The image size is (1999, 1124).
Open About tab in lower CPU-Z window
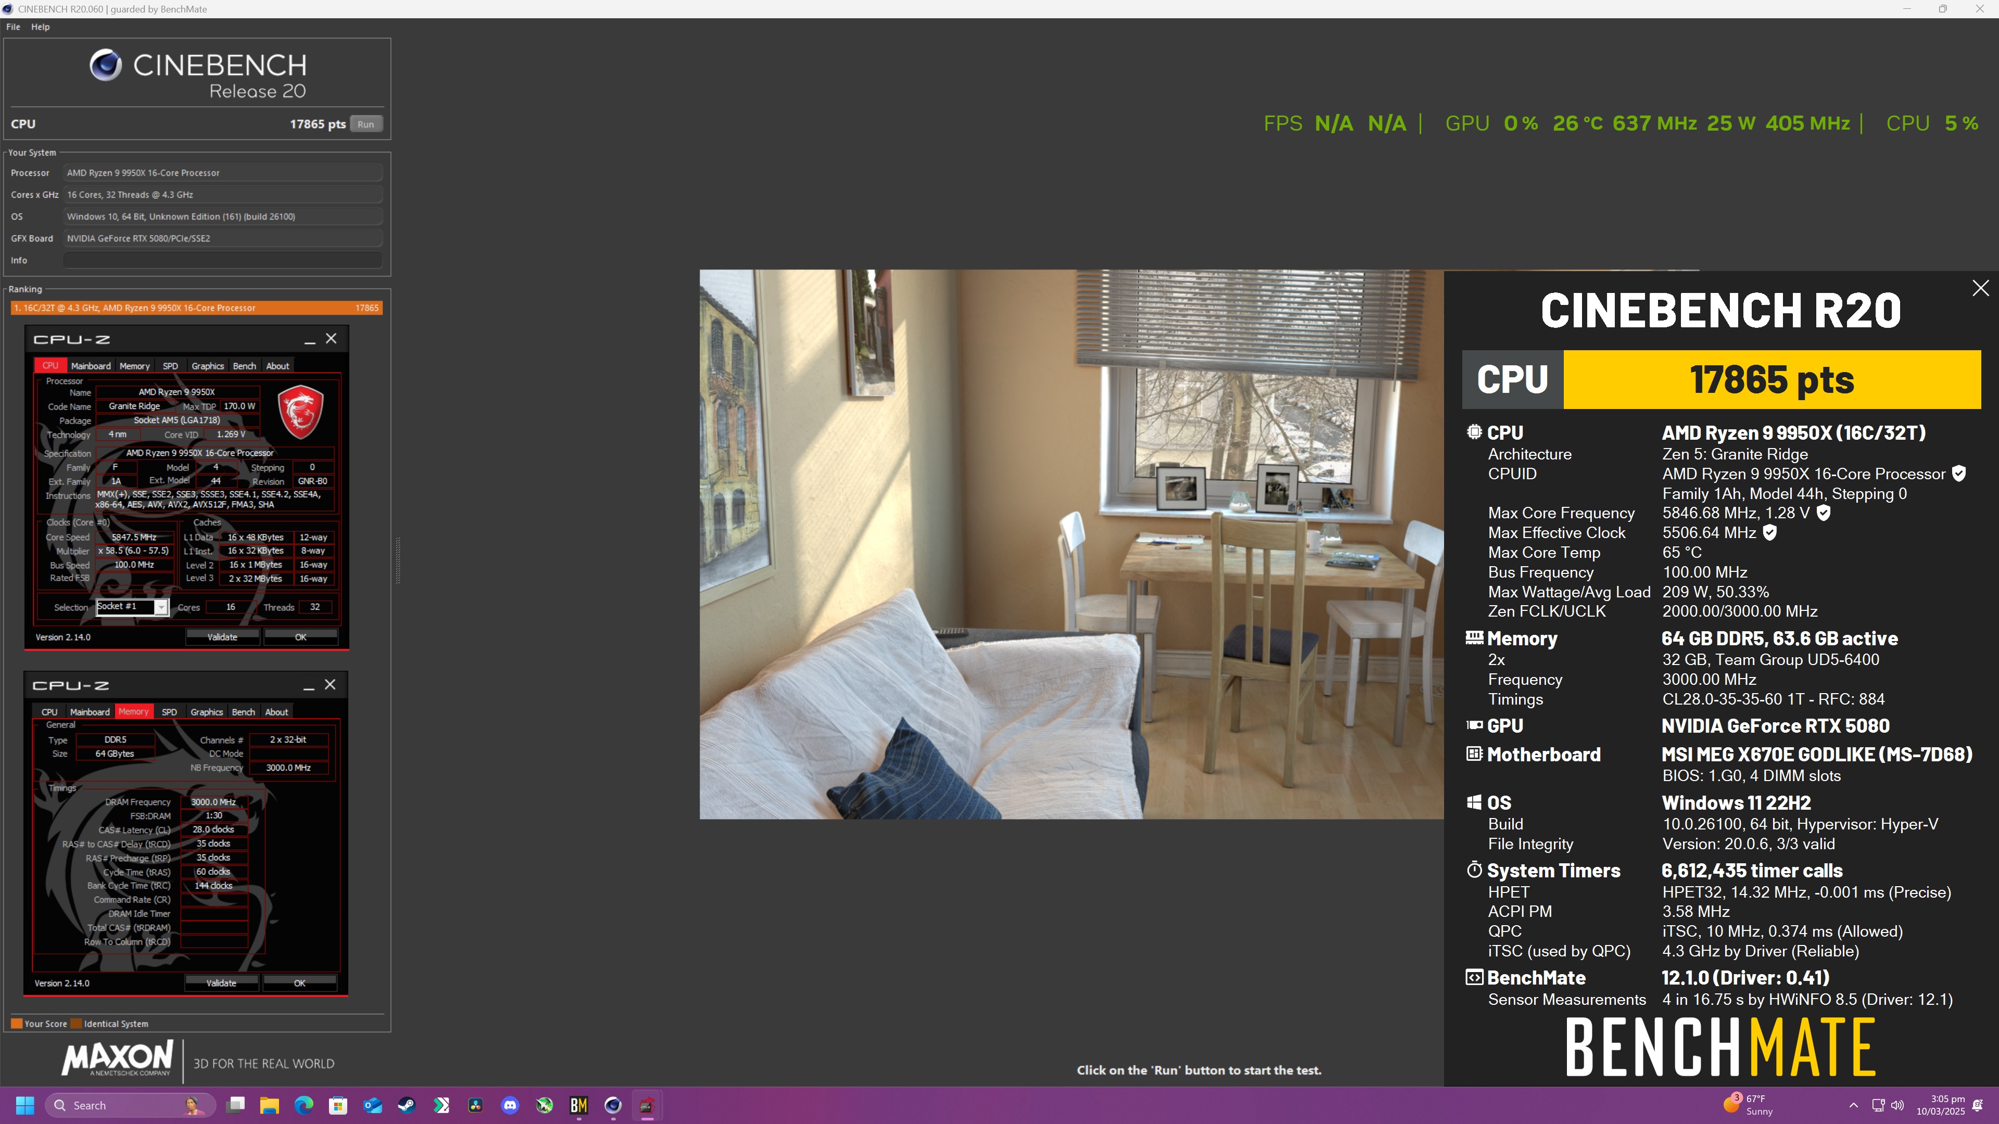pos(277,711)
